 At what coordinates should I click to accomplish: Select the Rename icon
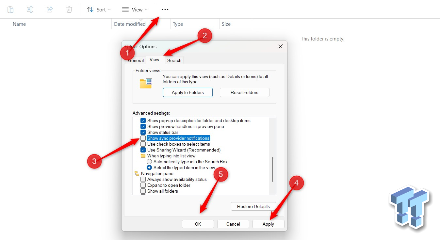point(30,9)
